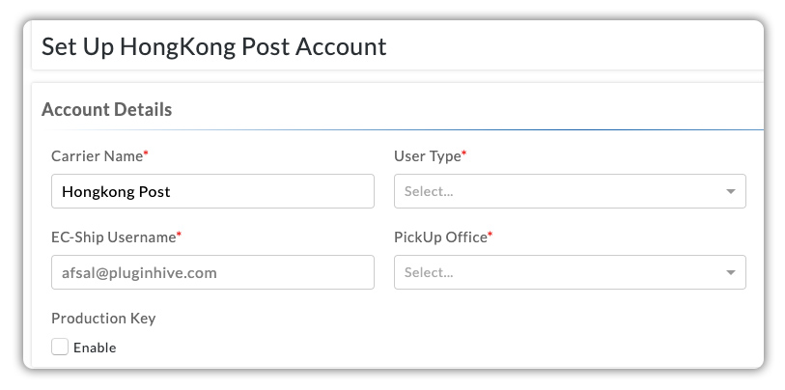Click the 'Production Key' label
The height and width of the screenshot is (390, 785).
103,319
